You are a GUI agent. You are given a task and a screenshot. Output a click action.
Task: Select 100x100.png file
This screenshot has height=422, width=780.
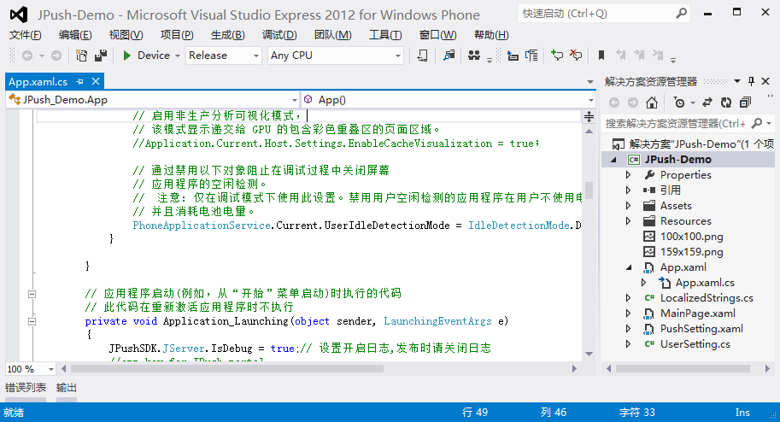pyautogui.click(x=691, y=237)
